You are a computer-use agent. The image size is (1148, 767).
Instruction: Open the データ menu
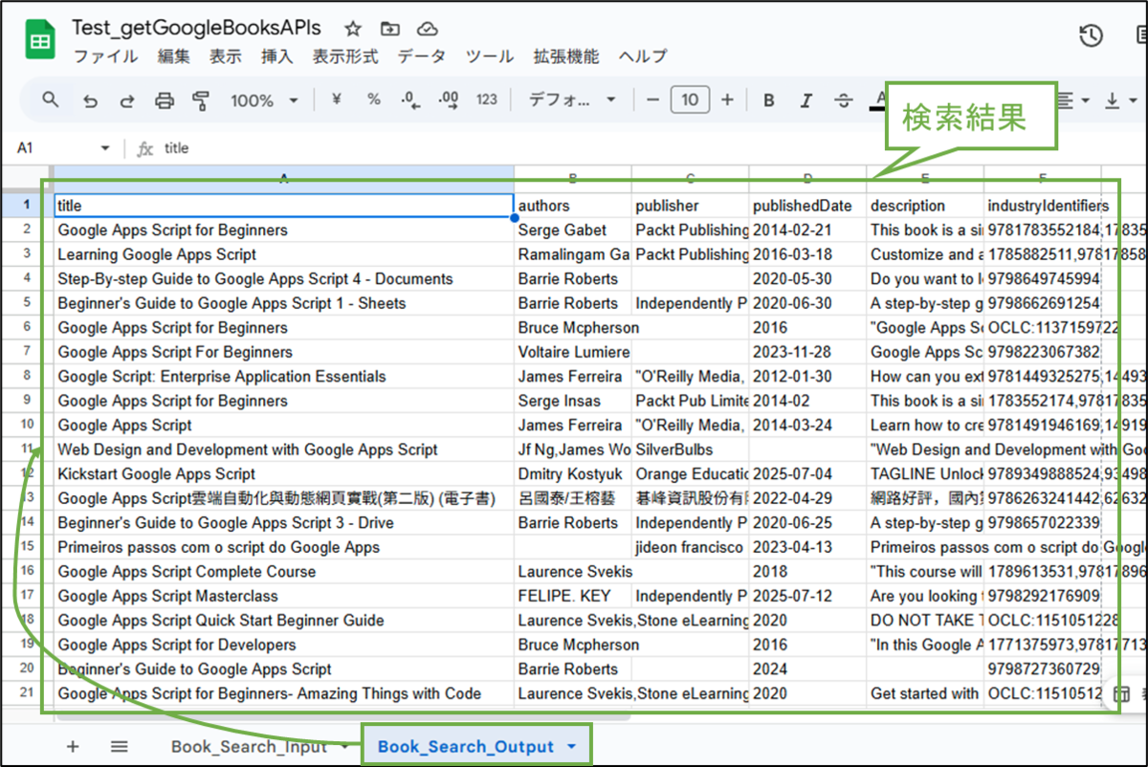(422, 56)
